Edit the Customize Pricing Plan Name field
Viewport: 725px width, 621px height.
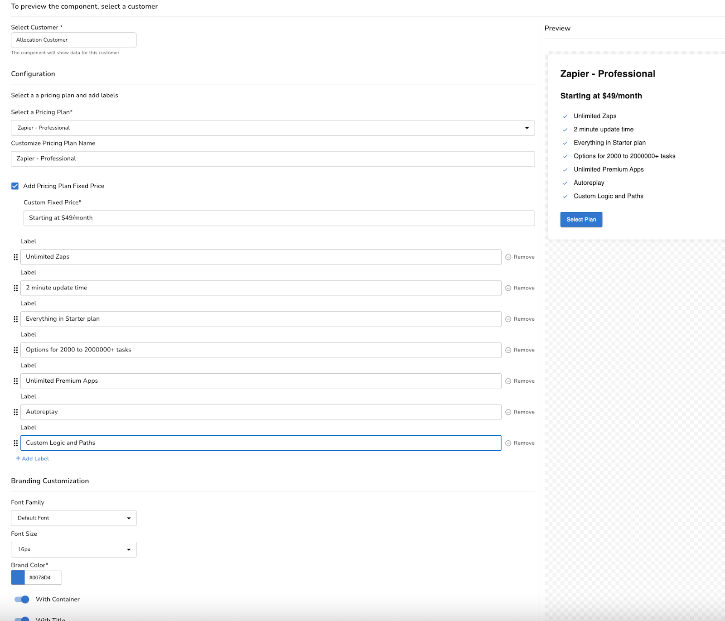[273, 159]
